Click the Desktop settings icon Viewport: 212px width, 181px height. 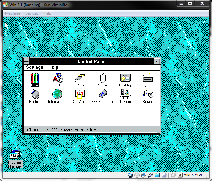pos(125,80)
